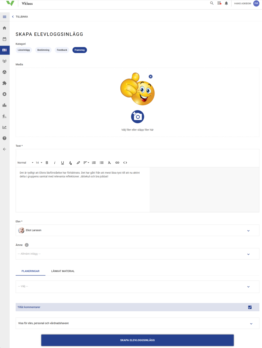Viewport: 262px width, 348px height.
Task: Toggle the code view button
Action: (125, 163)
